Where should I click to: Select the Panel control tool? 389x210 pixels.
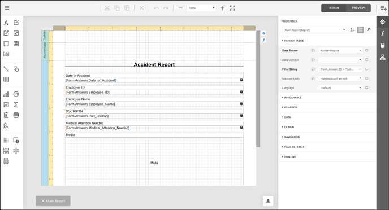6,44
